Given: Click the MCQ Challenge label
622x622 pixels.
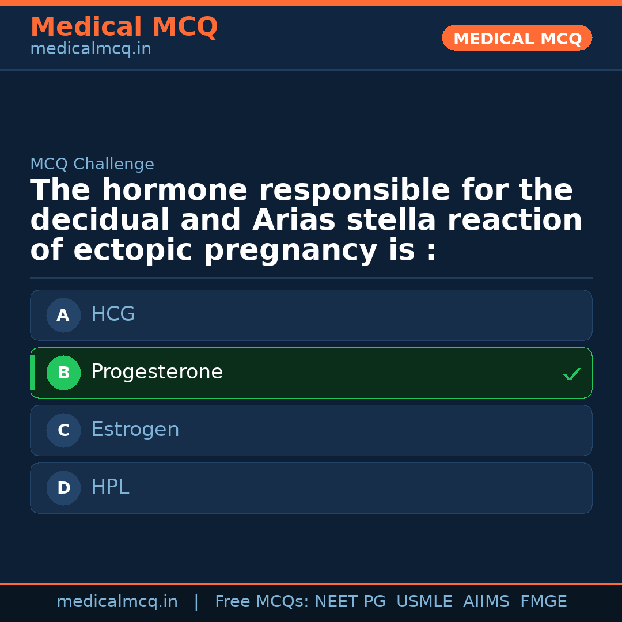Looking at the screenshot, I should click(x=92, y=164).
